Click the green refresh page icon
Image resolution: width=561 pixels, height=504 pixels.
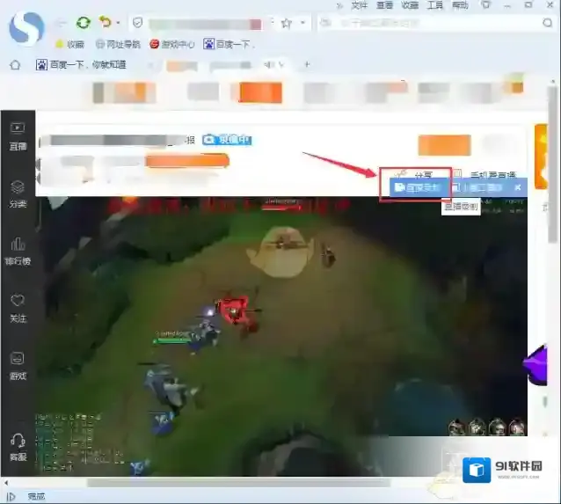(x=83, y=22)
